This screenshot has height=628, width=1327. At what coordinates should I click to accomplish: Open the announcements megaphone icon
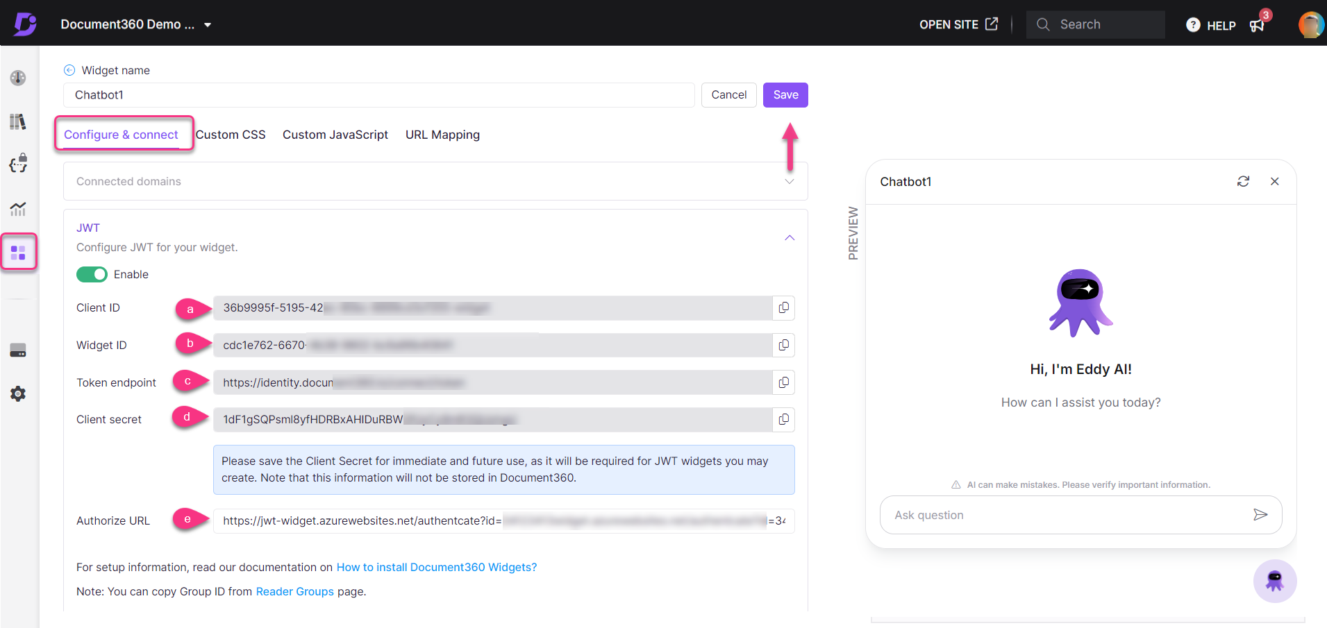1258,25
